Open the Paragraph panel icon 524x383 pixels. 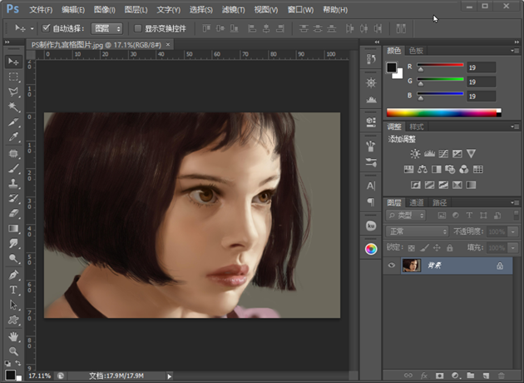pyautogui.click(x=371, y=201)
